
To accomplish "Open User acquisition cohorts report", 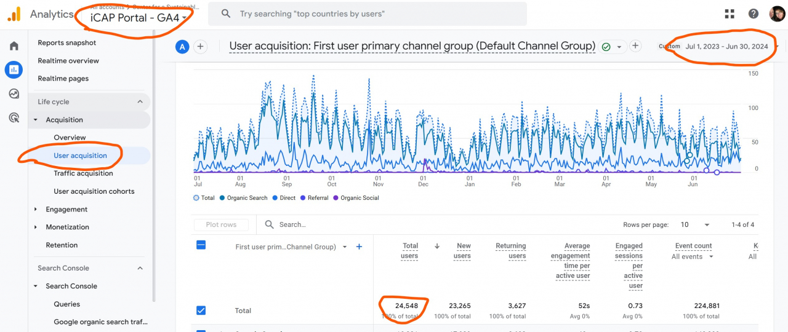I will [x=94, y=191].
